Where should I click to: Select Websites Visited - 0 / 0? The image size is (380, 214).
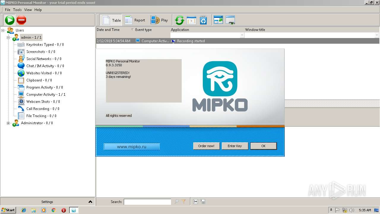pos(44,73)
